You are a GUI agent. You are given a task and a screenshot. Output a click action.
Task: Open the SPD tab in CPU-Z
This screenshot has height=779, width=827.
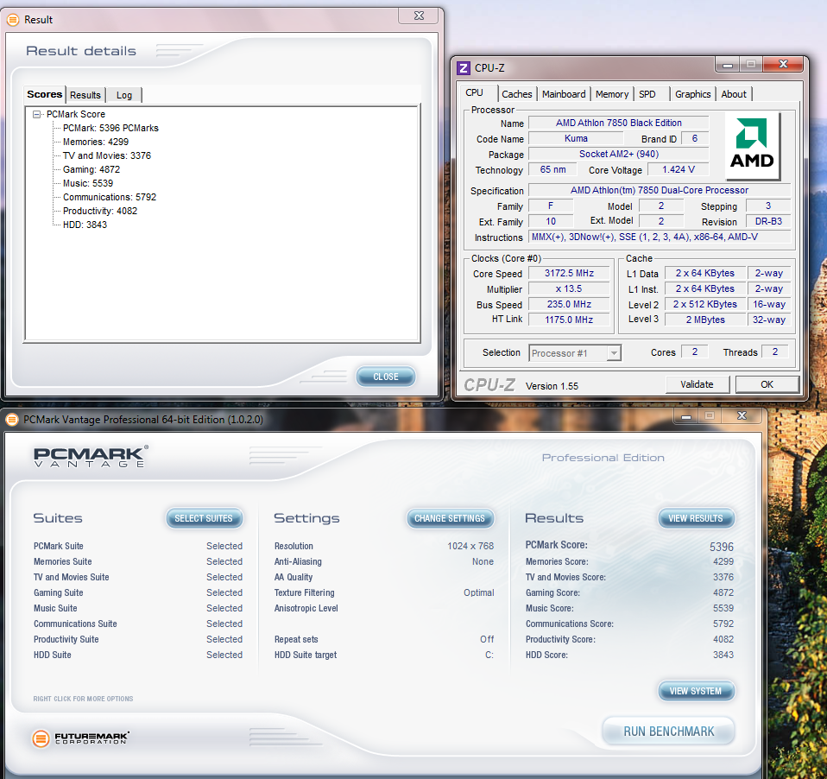pyautogui.click(x=647, y=94)
